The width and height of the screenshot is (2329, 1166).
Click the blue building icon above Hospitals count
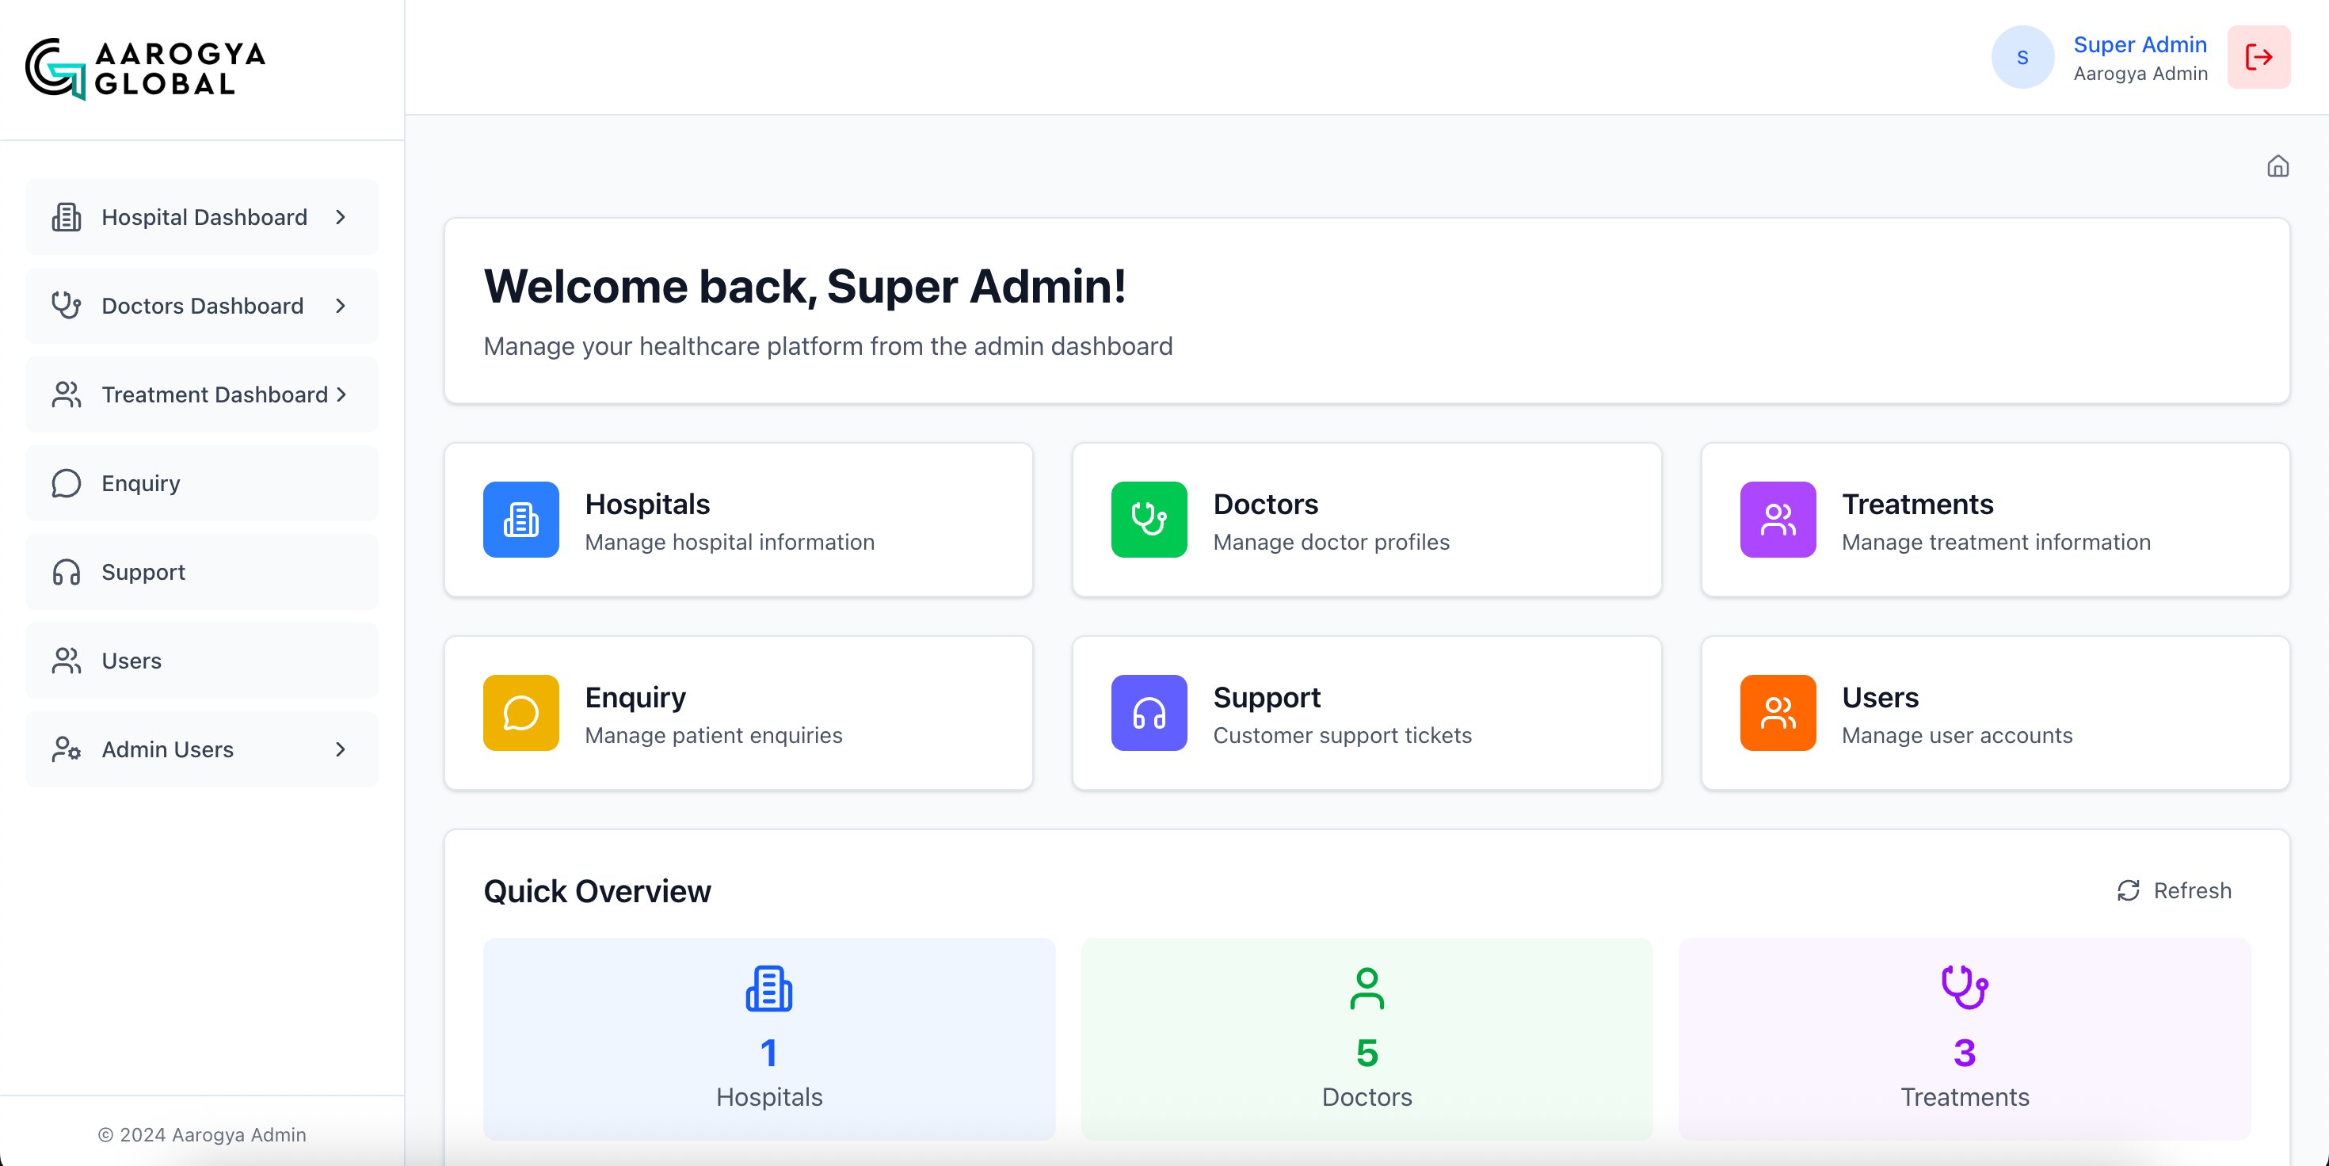[768, 988]
